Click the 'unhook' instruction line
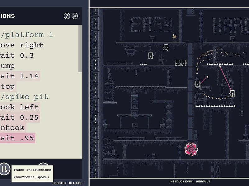This screenshot has height=186, width=249. point(13,128)
